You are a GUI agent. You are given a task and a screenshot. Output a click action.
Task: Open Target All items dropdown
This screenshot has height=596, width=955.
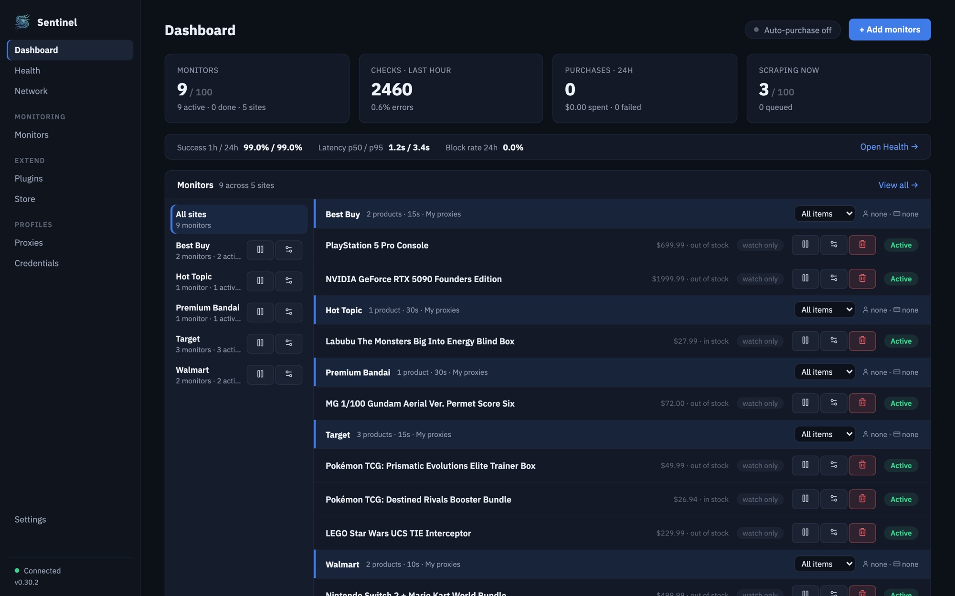825,434
